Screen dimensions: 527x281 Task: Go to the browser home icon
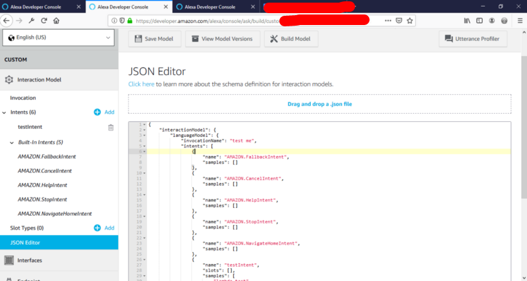pos(56,21)
